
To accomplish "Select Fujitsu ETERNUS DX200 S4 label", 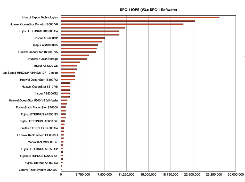I will click(39, 156).
